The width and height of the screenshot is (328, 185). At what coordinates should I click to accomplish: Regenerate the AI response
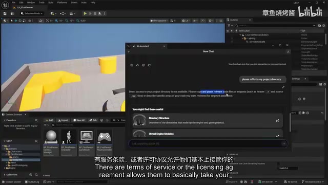coord(149,65)
